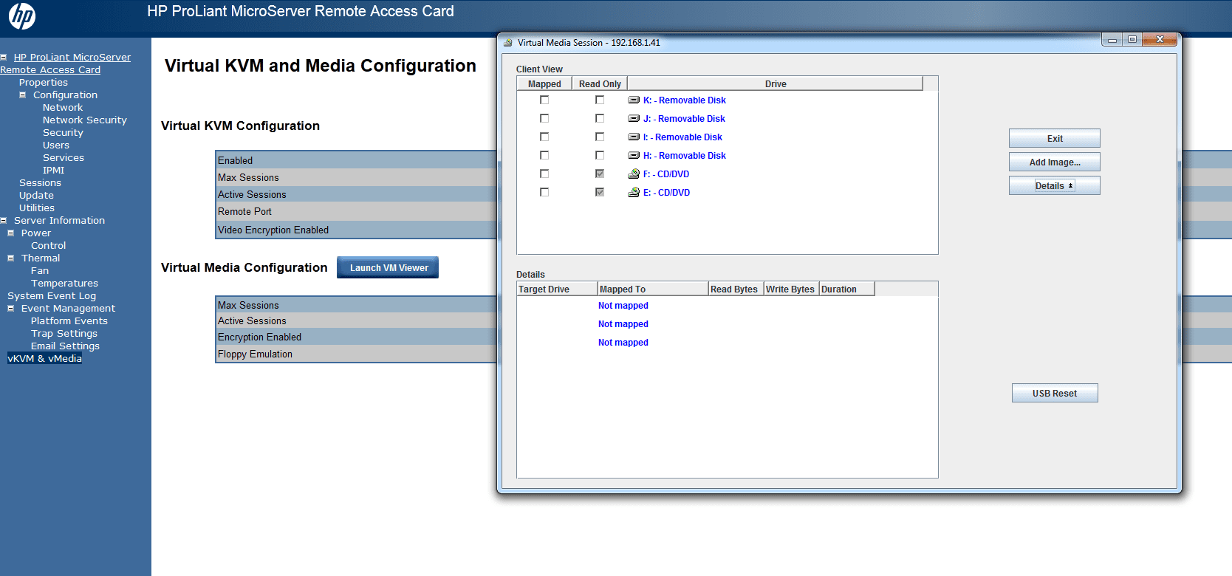Select the E: - CD/DVD label
Viewport: 1232px width, 576px height.
click(x=667, y=192)
